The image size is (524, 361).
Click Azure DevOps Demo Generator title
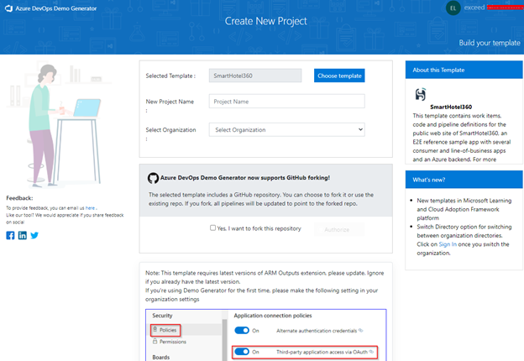pyautogui.click(x=55, y=8)
